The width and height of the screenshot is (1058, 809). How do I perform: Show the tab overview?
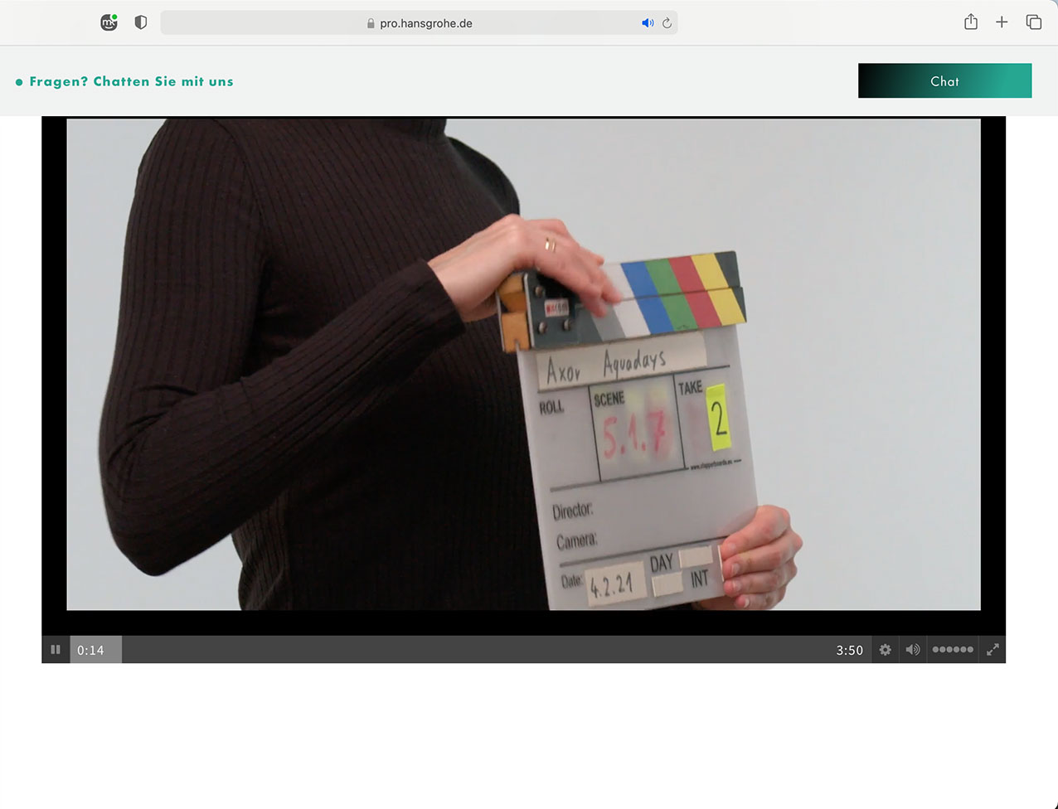(1033, 22)
